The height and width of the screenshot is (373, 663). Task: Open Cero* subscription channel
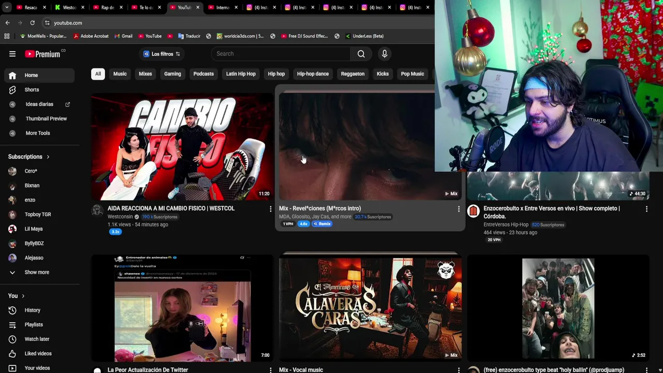click(x=39, y=171)
